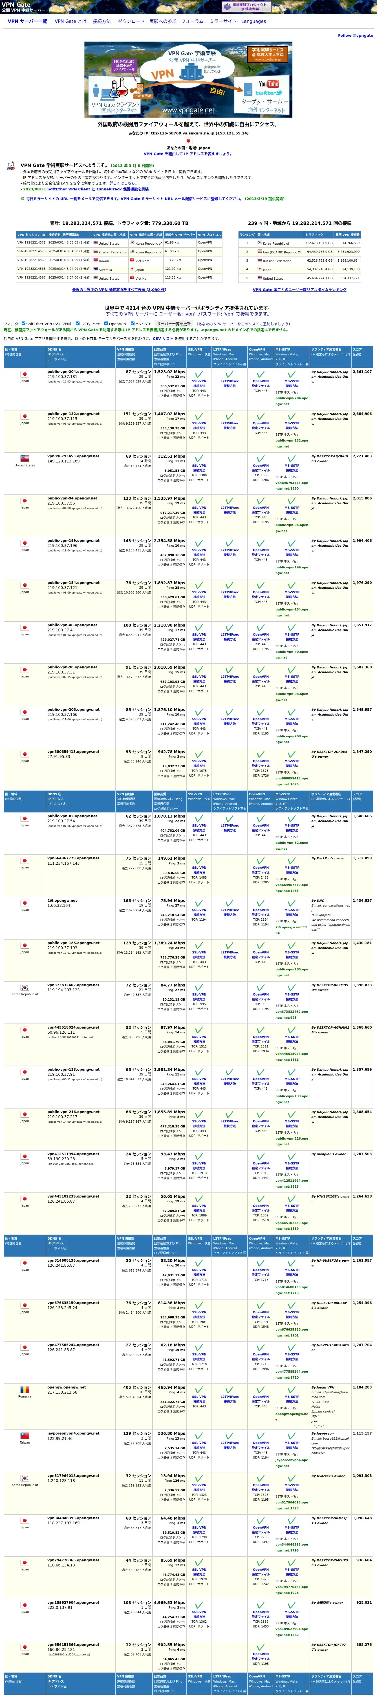Click L2TP/IPsec checkmark for public-vpn-204
This screenshot has width=377, height=1695.
[230, 374]
